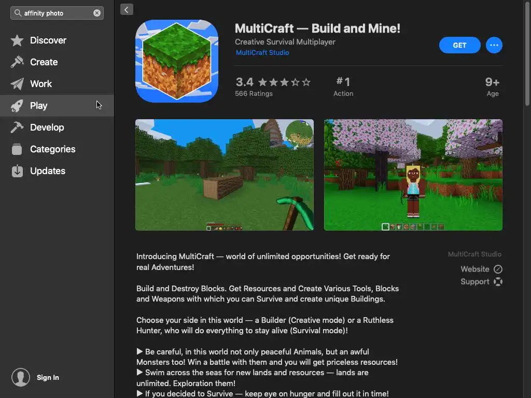Screen dimensions: 531x398
Task: Click the Support lifebuoy icon
Action: [498, 281]
